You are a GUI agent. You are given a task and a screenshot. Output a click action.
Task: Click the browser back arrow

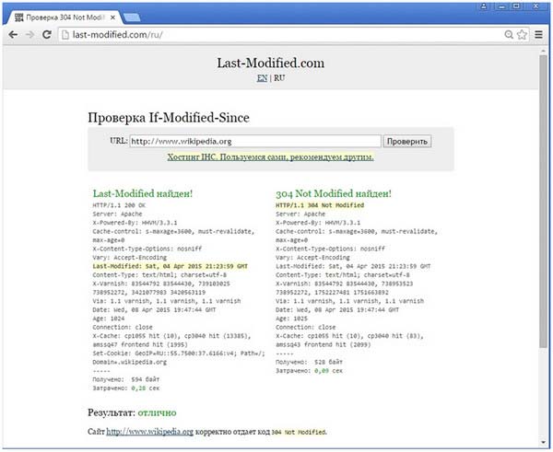(x=12, y=34)
